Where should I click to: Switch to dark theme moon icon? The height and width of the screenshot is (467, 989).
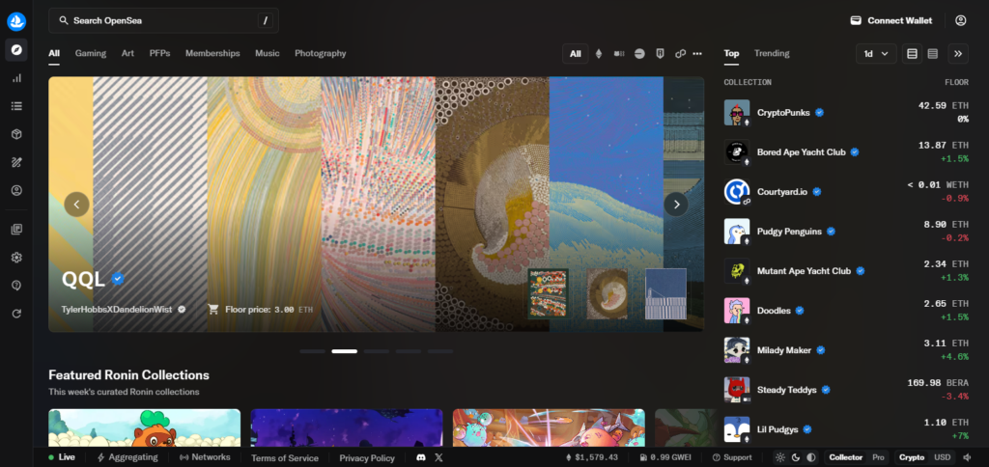click(796, 457)
